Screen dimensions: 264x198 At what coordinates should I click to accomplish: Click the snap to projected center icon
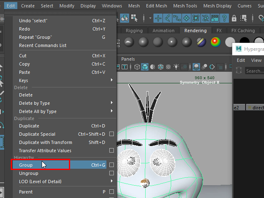point(186,18)
